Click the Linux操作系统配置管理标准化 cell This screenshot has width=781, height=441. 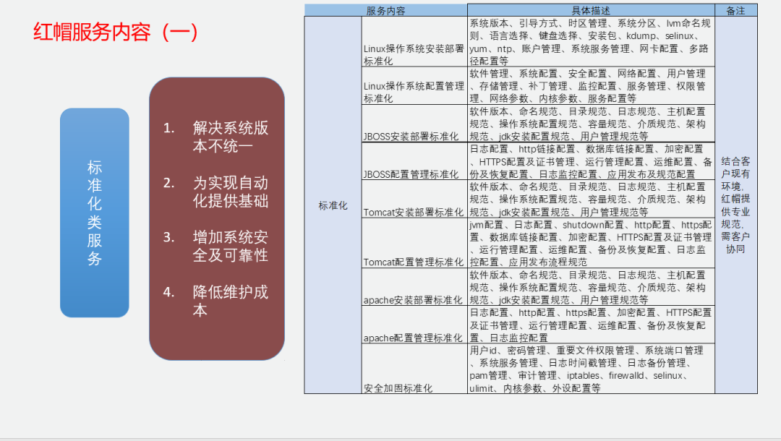pos(414,85)
